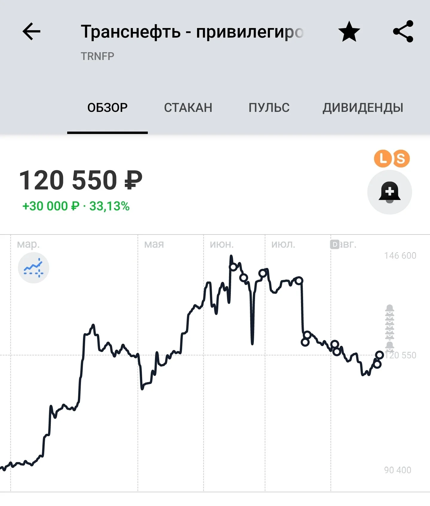The width and height of the screenshot is (430, 506).
Task: Click the D dividend marker near авг.
Action: pos(335,245)
